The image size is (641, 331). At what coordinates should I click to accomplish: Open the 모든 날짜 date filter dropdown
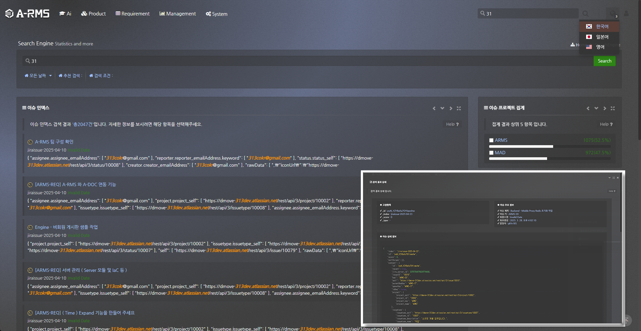click(38, 76)
